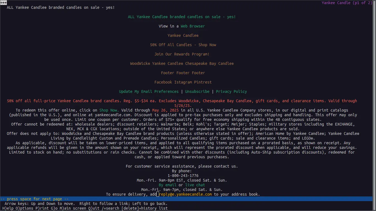Open the 'Facebook Istagram Pintrest' social link

coord(183,82)
